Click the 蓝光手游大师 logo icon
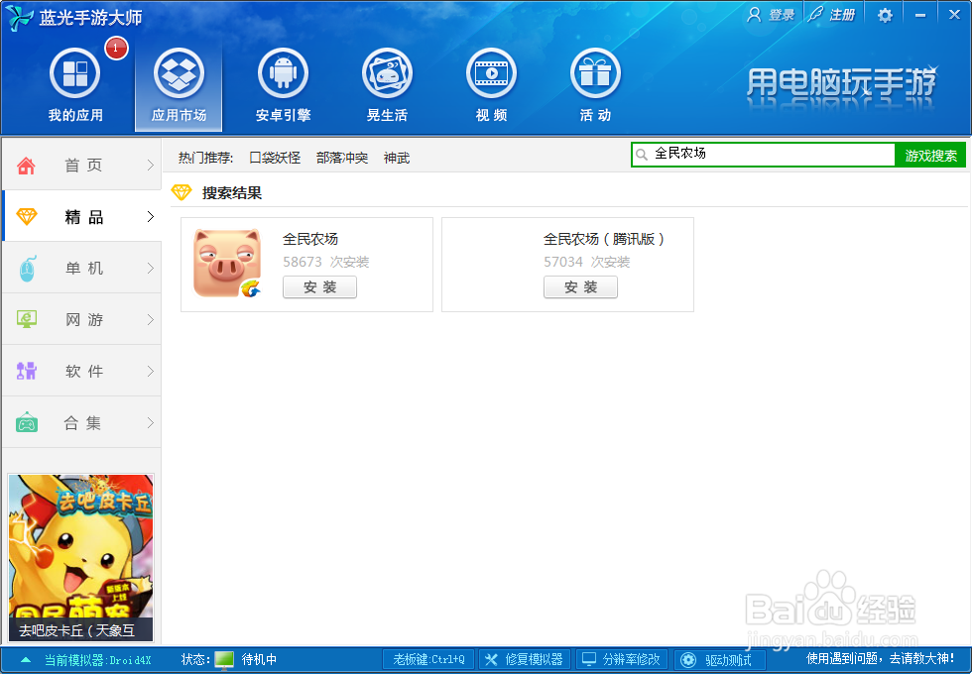The height and width of the screenshot is (674, 972). 19,17
